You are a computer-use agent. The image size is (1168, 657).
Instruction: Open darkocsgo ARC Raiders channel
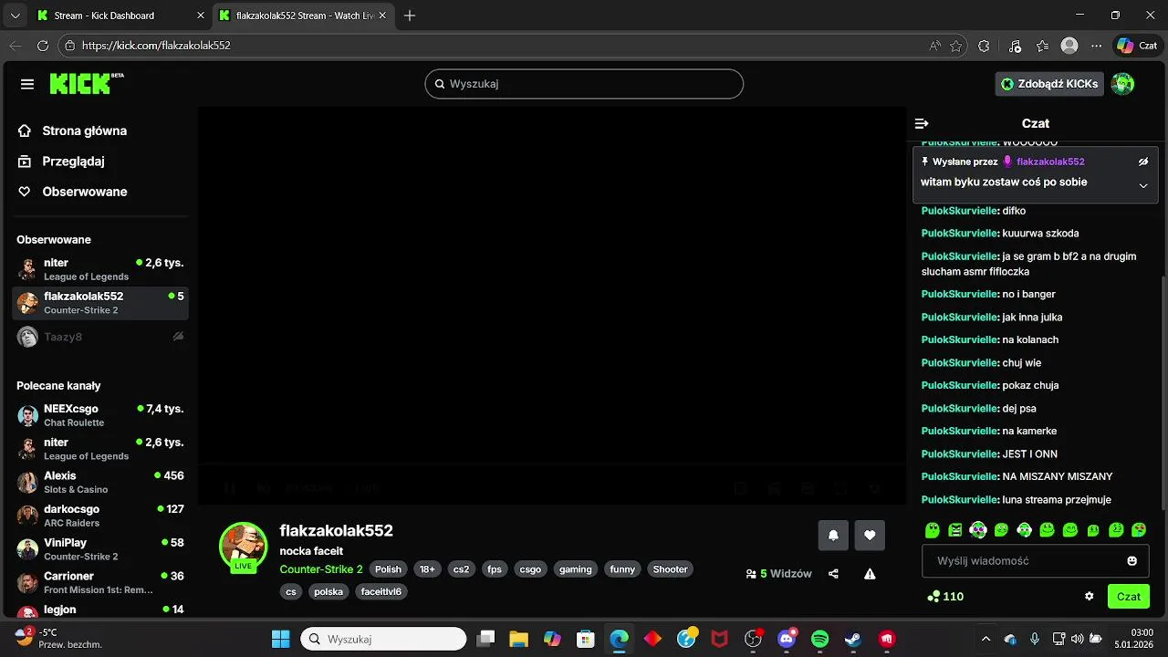tap(100, 516)
